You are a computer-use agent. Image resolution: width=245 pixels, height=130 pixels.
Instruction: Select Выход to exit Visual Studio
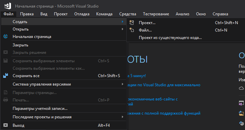point(64,125)
